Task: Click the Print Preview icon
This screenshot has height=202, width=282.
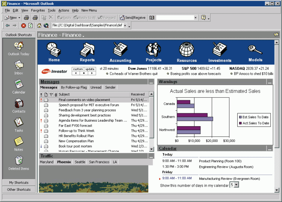Action: pyautogui.click(x=35, y=18)
